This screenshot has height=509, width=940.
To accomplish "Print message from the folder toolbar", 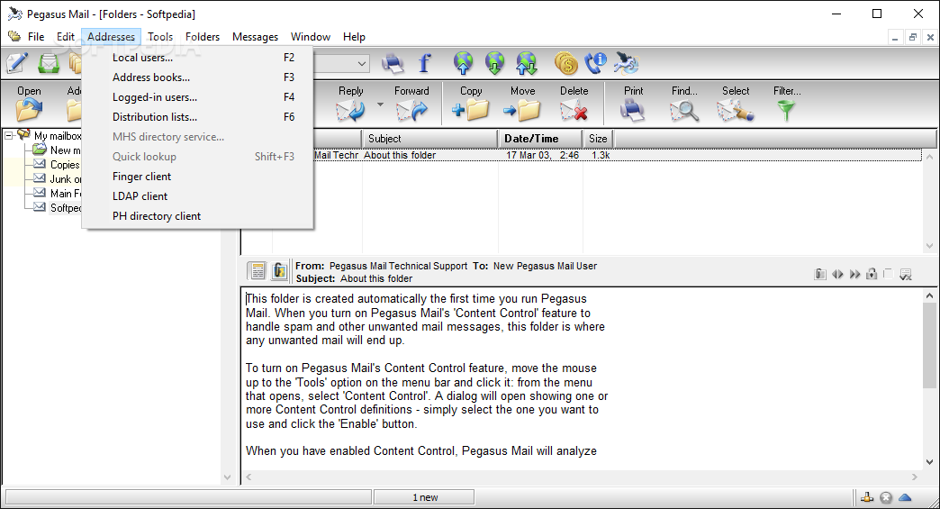I will (x=633, y=103).
